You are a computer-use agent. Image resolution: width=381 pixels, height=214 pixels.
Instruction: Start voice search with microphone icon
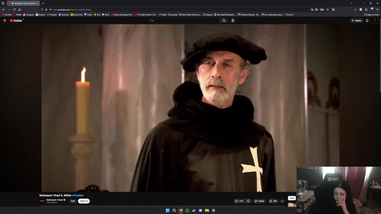233,21
